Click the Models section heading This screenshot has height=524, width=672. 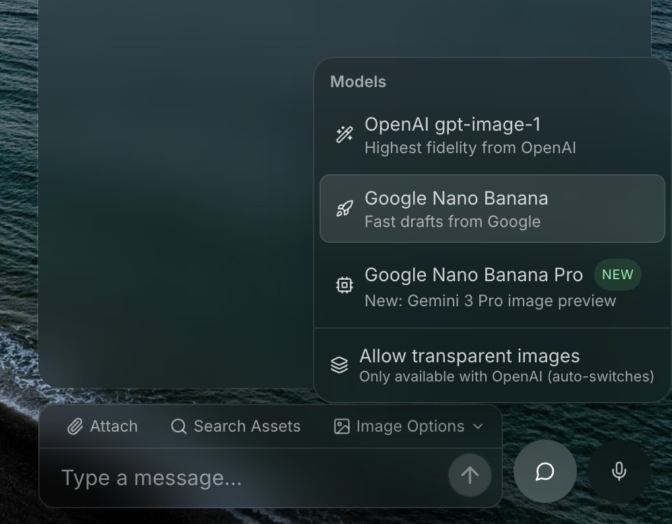click(358, 82)
